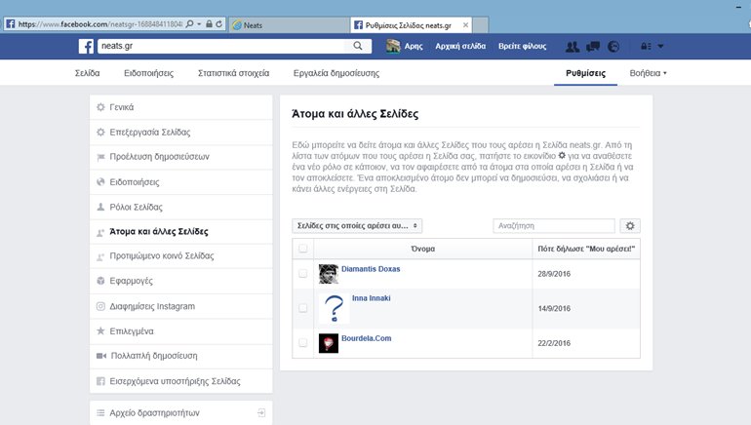Click cube icon beside Εφαρμογές
The image size is (751, 425).
(100, 281)
